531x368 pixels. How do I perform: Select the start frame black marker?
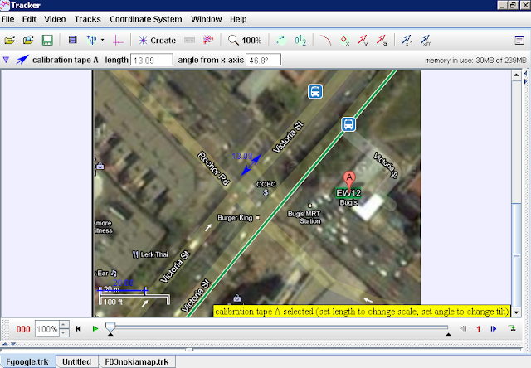coord(110,334)
